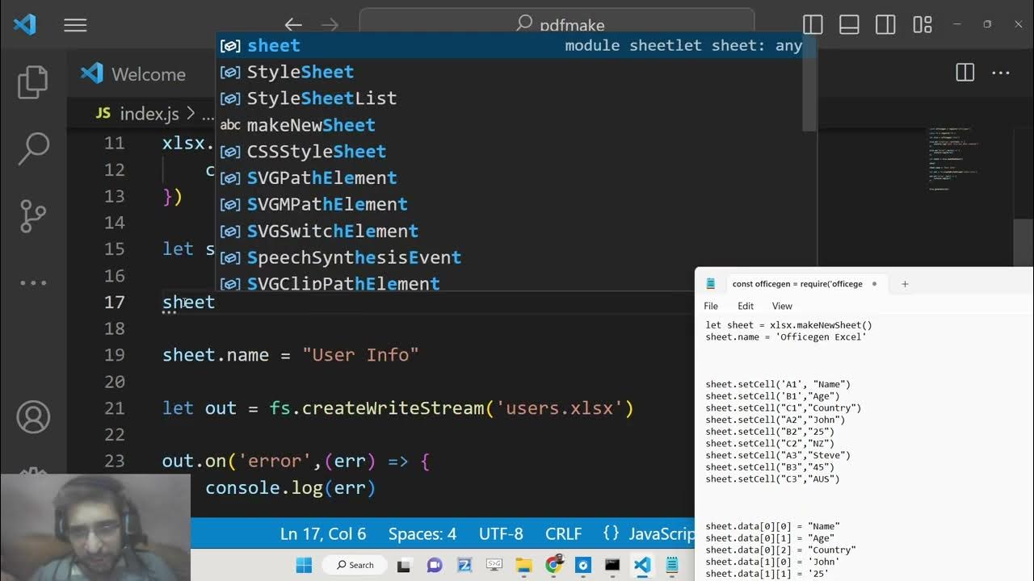
Task: Toggle the bottom Panel visibility
Action: coord(849,25)
